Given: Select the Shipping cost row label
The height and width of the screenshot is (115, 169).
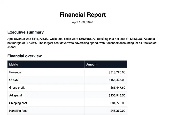Looking at the screenshot, I should click(18, 103).
